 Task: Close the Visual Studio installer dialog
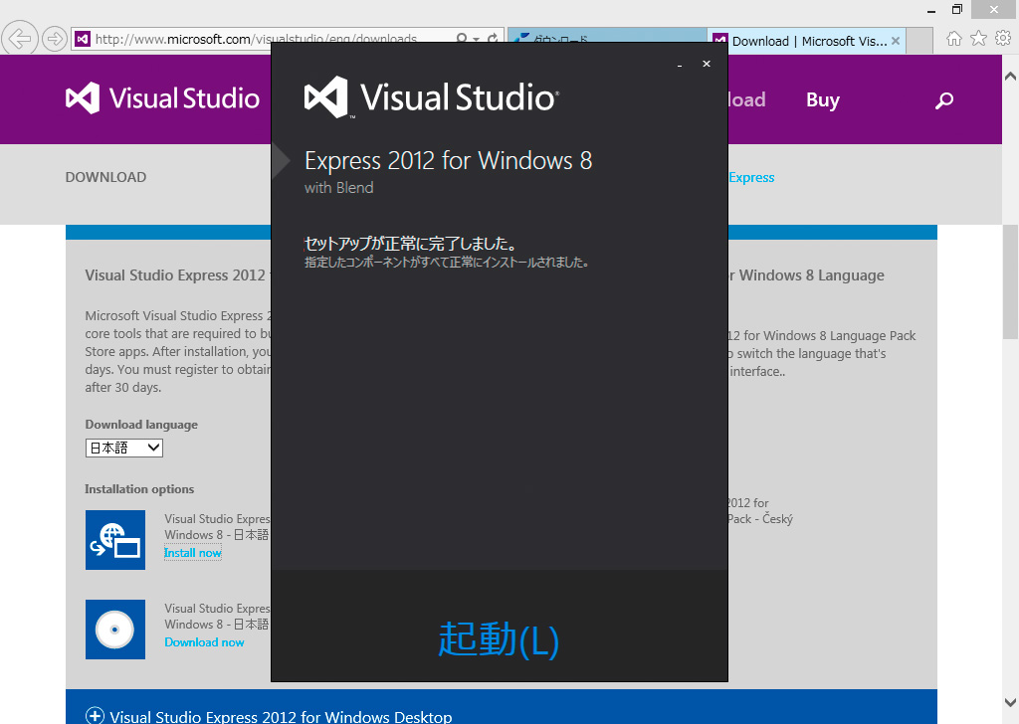(x=707, y=64)
